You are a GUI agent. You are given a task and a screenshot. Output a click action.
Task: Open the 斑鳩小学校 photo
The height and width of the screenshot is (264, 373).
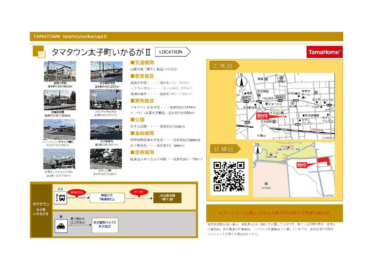[60, 71]
